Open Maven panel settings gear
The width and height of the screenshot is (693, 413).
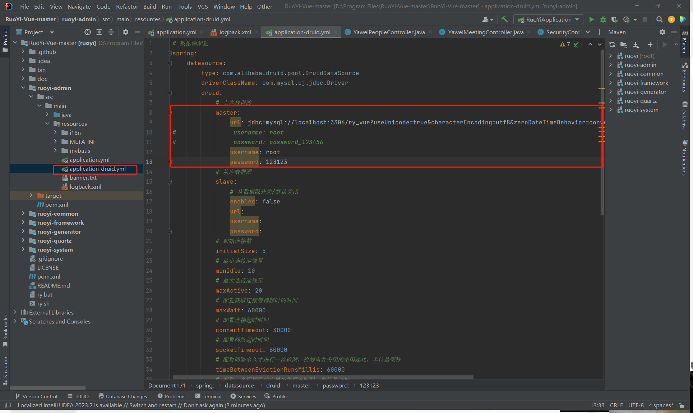662,32
